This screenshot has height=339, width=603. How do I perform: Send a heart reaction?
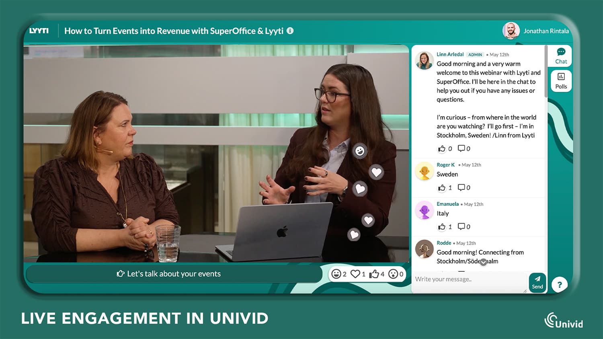coord(355,274)
